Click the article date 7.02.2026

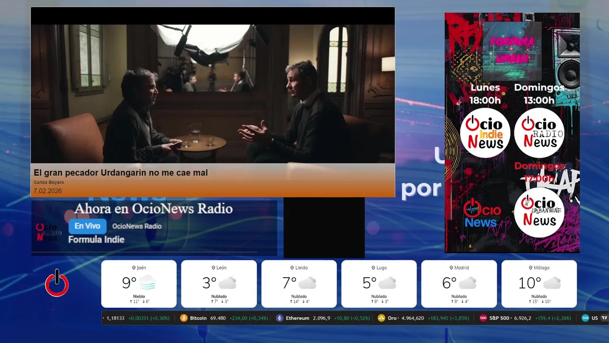click(x=48, y=191)
